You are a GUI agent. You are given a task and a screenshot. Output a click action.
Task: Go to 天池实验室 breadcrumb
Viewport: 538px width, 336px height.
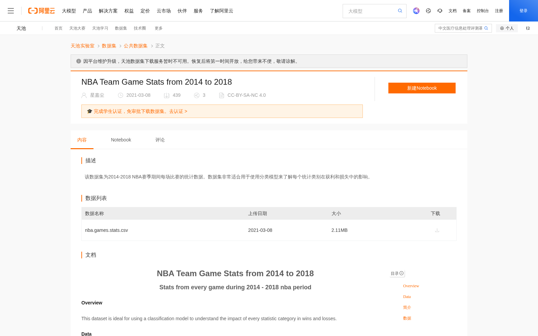(82, 46)
